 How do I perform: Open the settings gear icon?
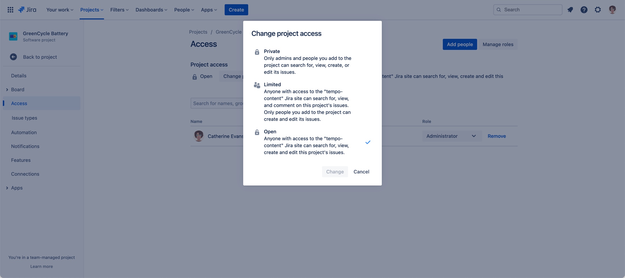tap(598, 10)
